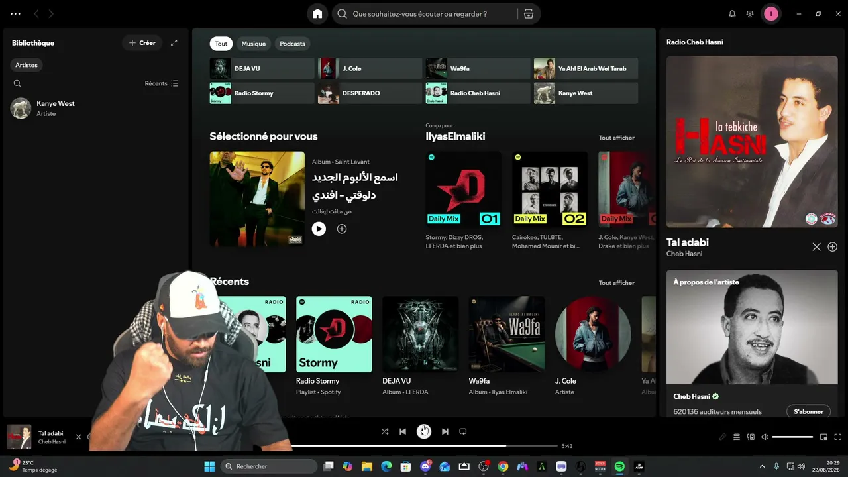Open the DESPERADO shortcut tile
The image size is (848, 477).
370,93
